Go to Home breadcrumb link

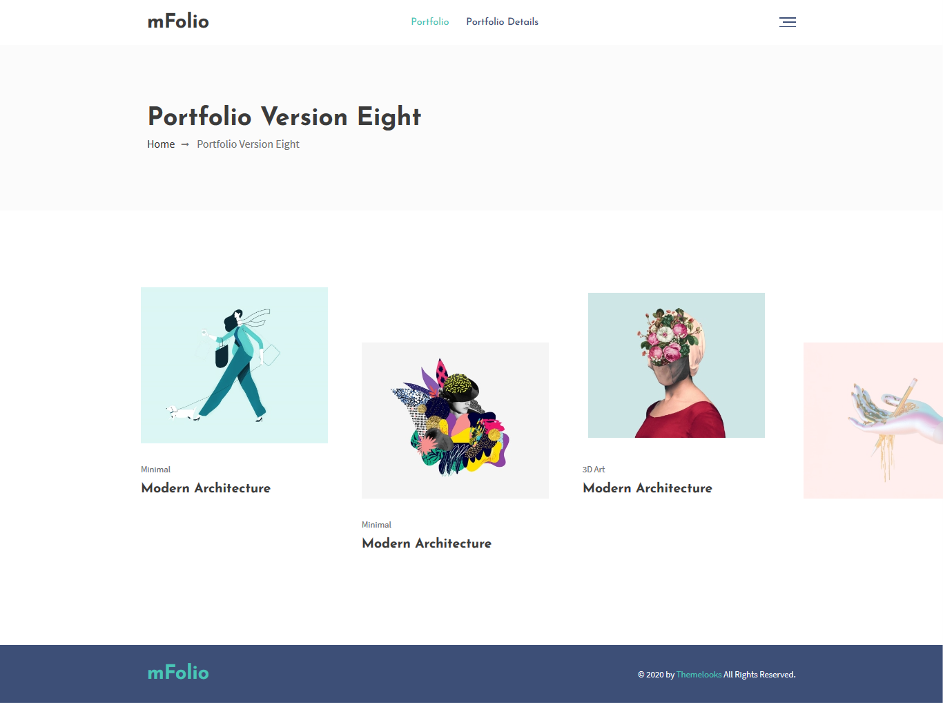[161, 144]
